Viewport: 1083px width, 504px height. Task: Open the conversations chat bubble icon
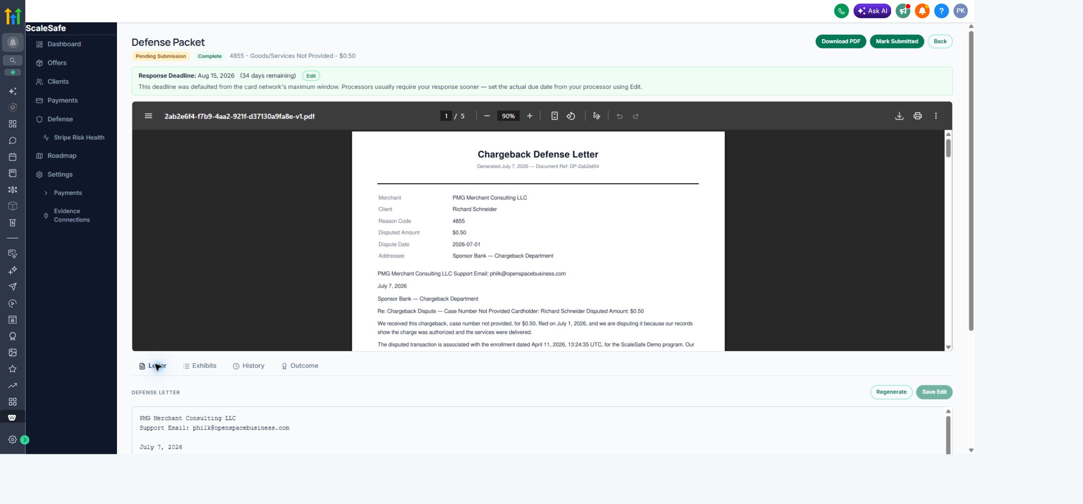(13, 141)
